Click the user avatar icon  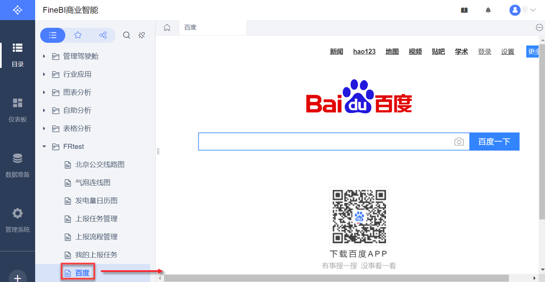point(515,10)
